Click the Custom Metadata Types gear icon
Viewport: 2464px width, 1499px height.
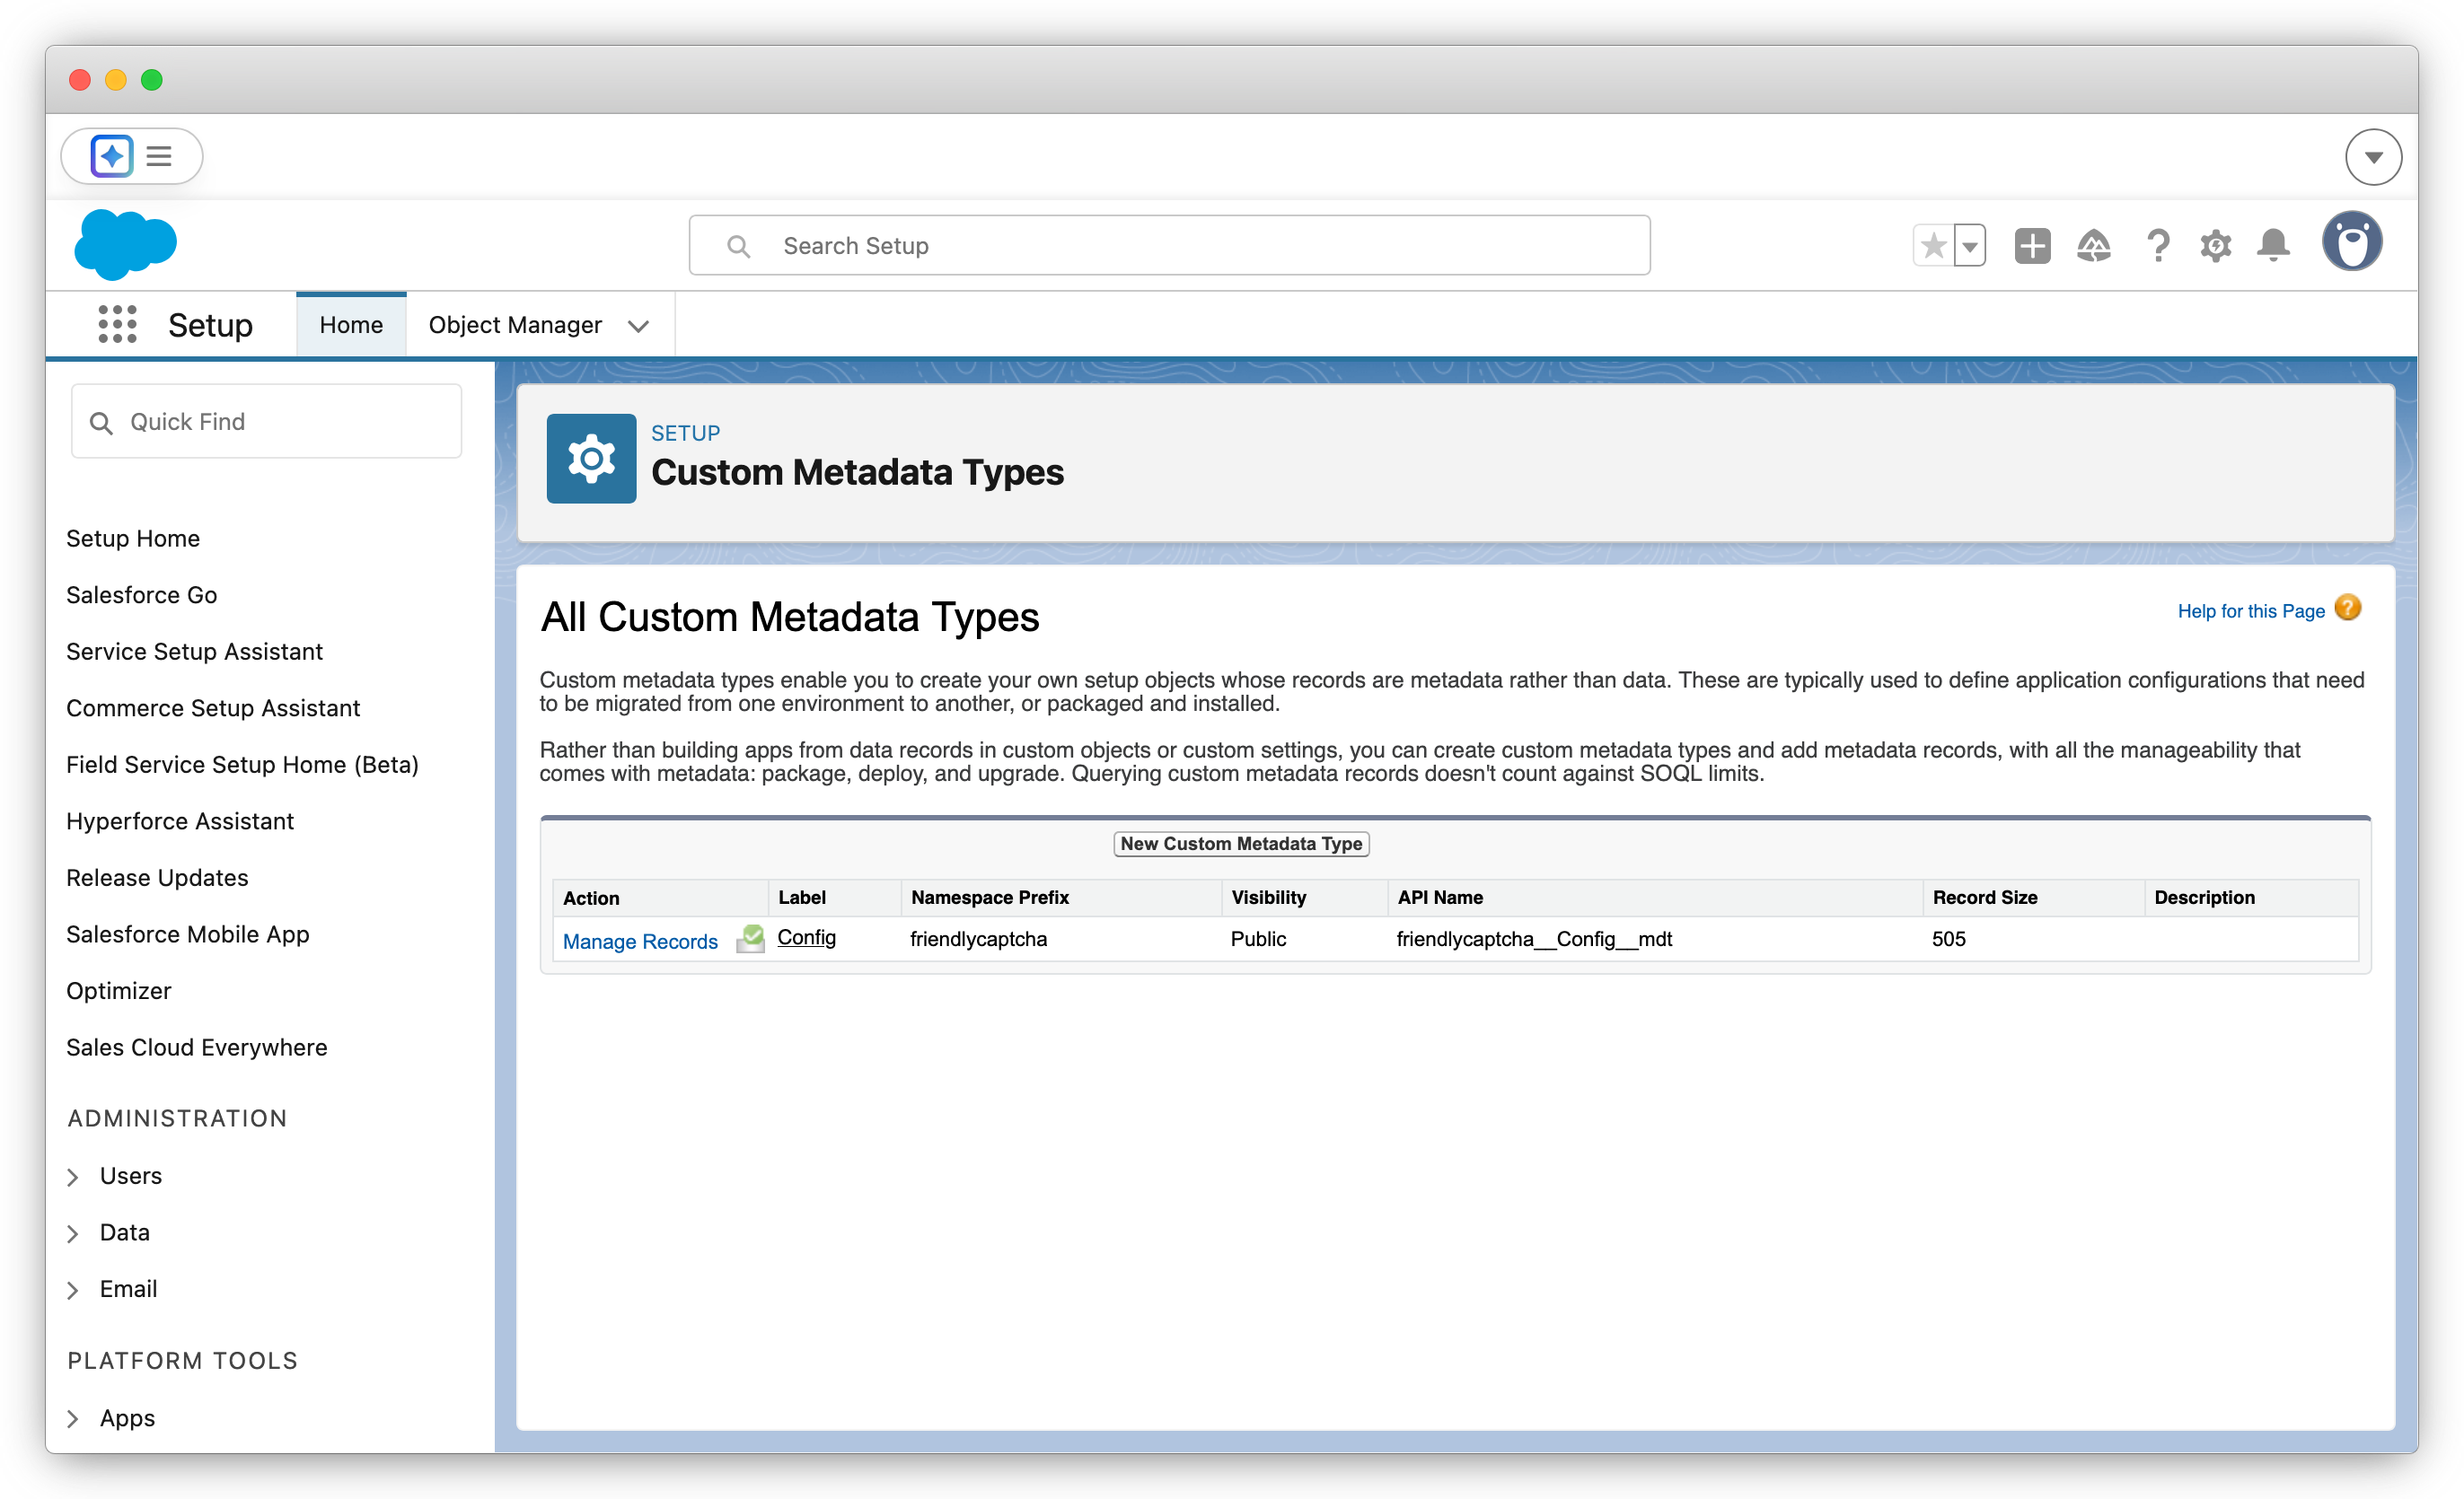pyautogui.click(x=591, y=459)
